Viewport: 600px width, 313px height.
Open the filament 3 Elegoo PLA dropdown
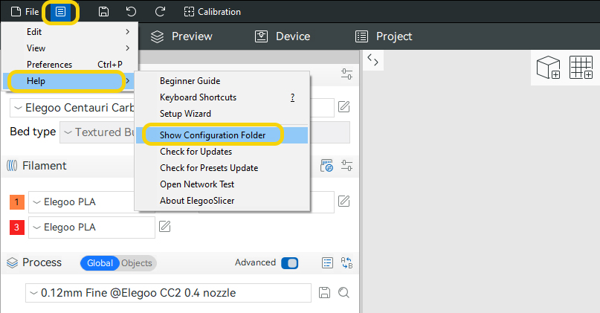(91, 227)
